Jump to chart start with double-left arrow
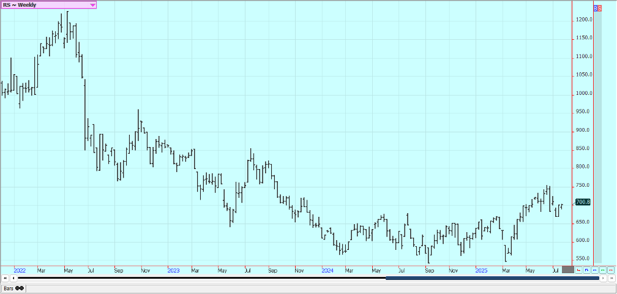Image resolution: width=617 pixels, height=294 pixels. (6, 278)
